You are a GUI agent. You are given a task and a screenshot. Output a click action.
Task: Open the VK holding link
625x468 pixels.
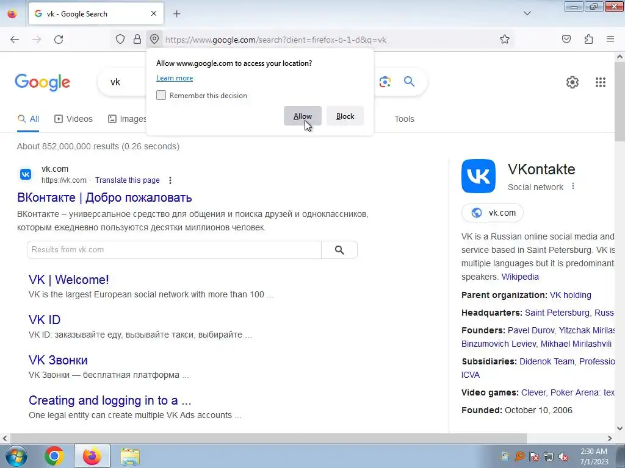(x=571, y=295)
